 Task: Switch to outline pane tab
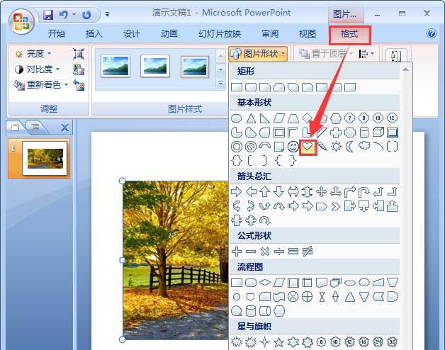coord(35,127)
